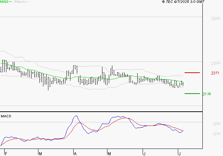Select the last J marker on time axis
This screenshot has width=223, height=156.
(x=179, y=153)
